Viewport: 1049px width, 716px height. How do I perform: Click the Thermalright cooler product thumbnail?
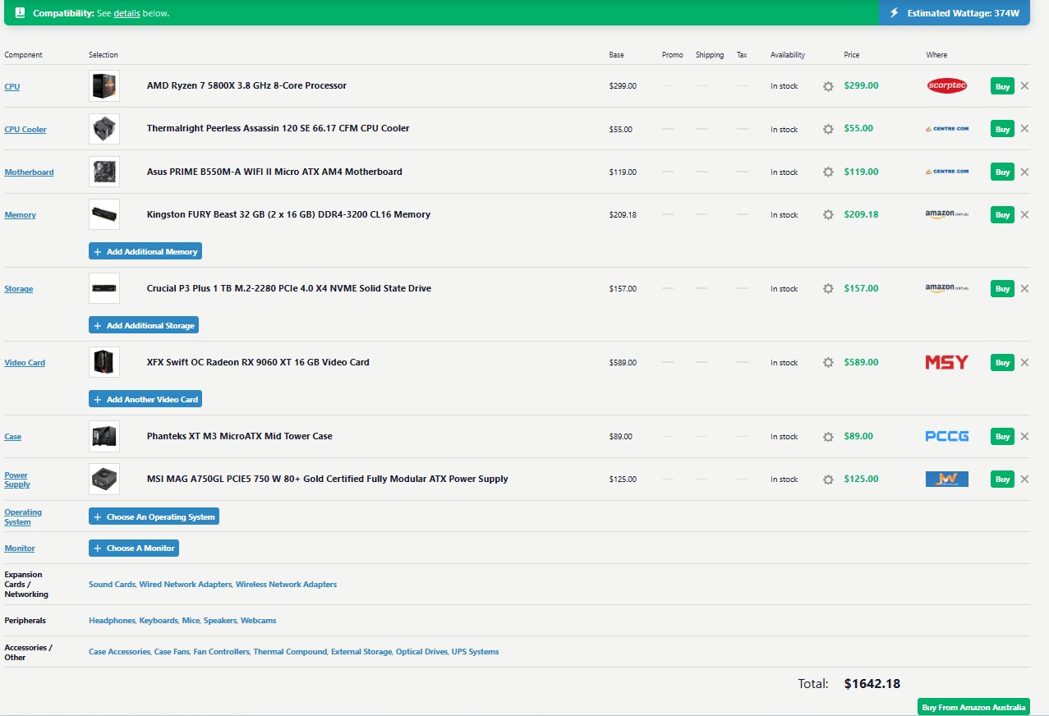coord(104,128)
